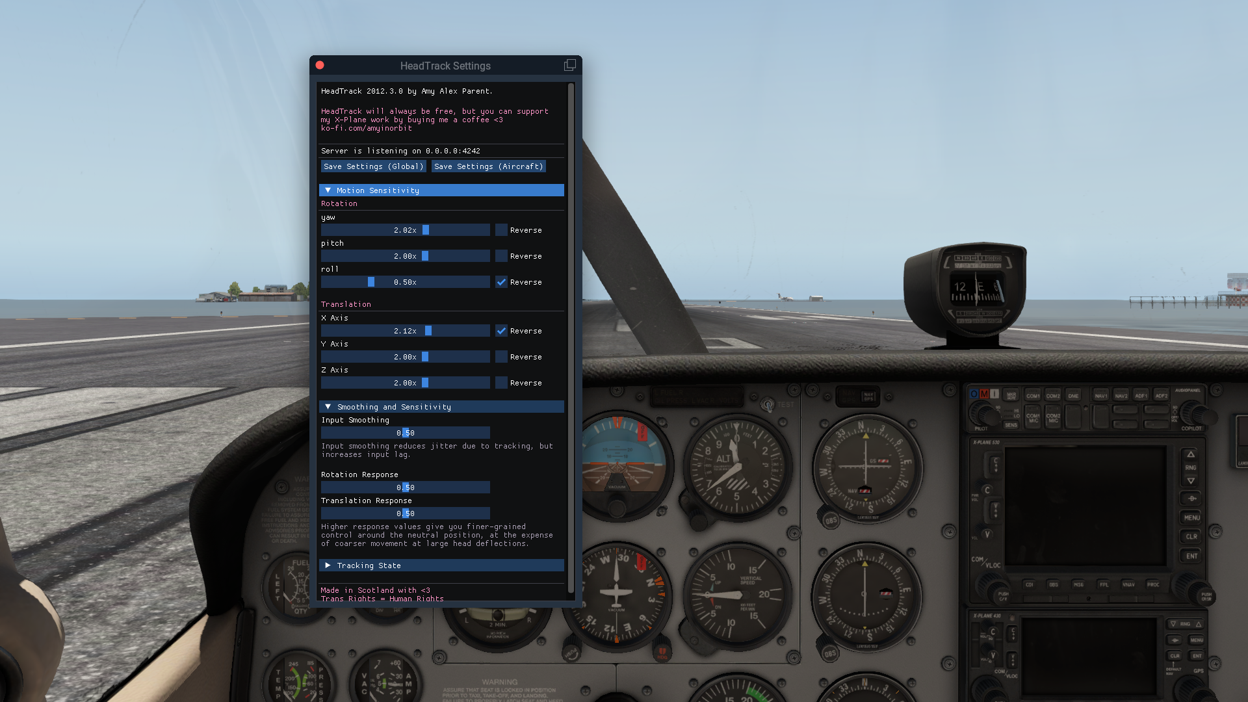The image size is (1248, 702).
Task: Toggle Reverse checkbox for X Axis translation
Action: coord(500,330)
